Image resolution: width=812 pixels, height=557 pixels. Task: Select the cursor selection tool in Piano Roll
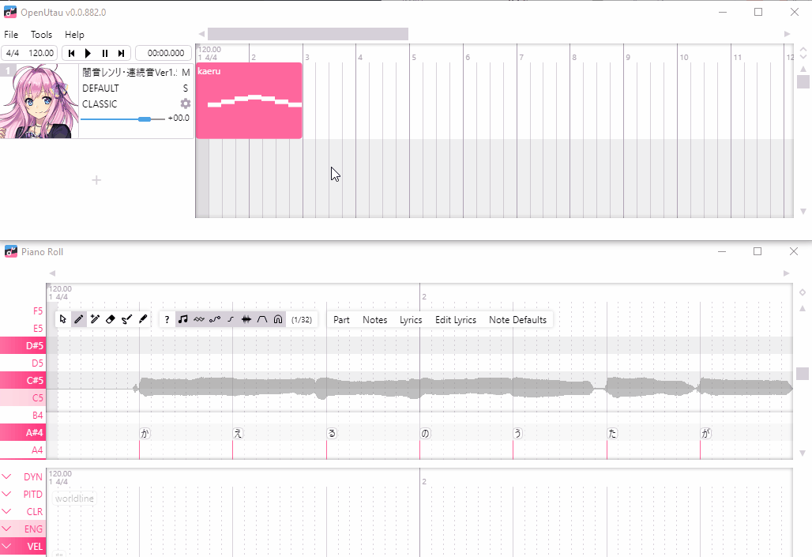coord(63,319)
